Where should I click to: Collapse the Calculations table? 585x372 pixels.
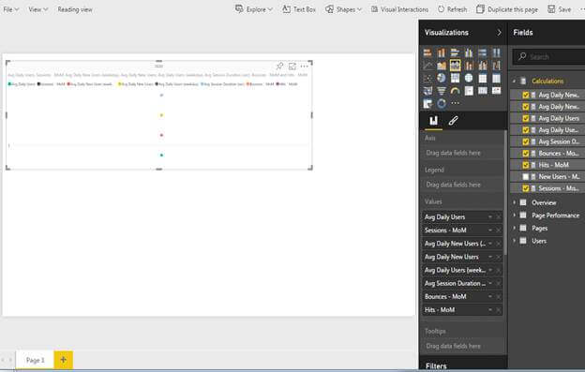[x=514, y=81]
